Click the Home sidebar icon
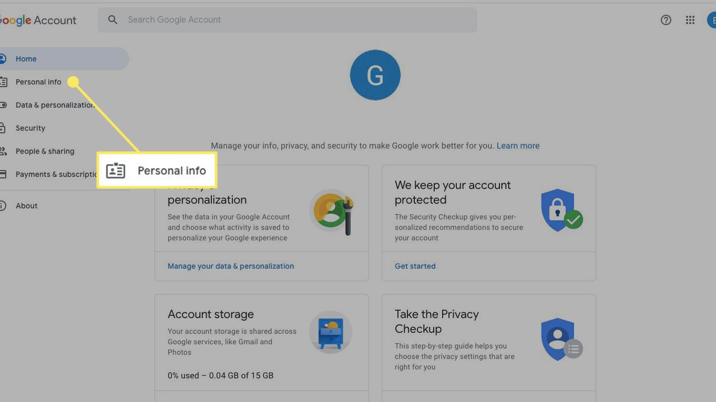The height and width of the screenshot is (402, 716). pos(3,59)
